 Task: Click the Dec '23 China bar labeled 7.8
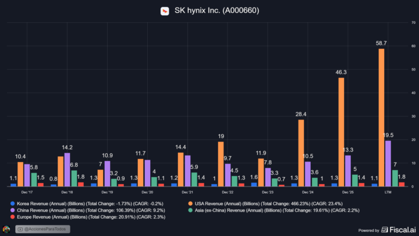268,177
